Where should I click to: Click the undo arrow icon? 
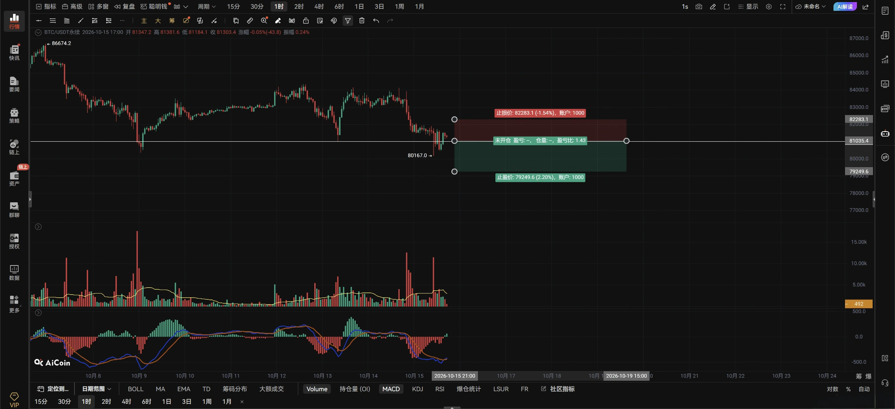point(376,21)
